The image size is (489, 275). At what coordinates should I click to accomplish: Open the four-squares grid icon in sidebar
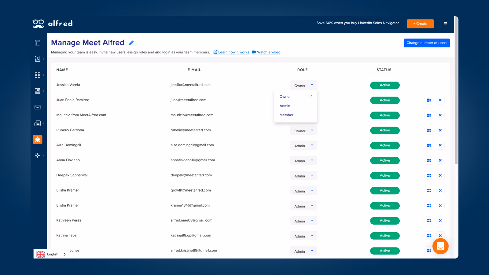38,75
